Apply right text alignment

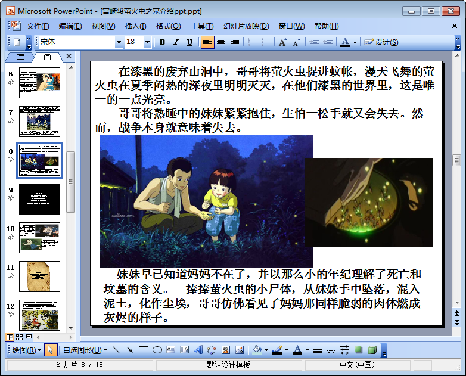pos(234,42)
